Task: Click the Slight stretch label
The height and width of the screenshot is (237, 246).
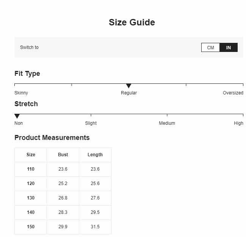Action: 91,123
